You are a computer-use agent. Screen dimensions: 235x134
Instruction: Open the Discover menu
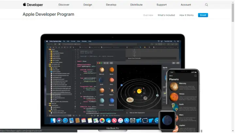[x=64, y=5]
